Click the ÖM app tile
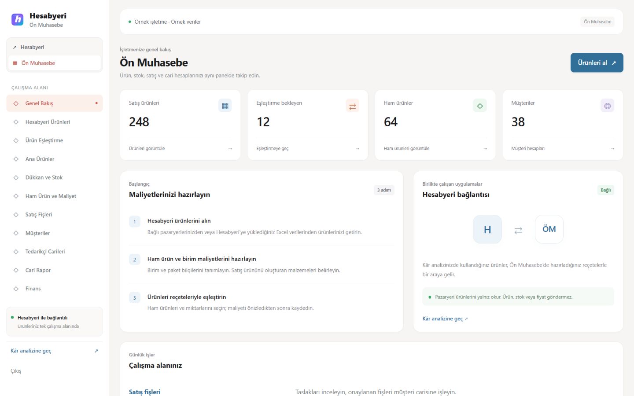Screen dimensions: 634x396 tap(549, 229)
